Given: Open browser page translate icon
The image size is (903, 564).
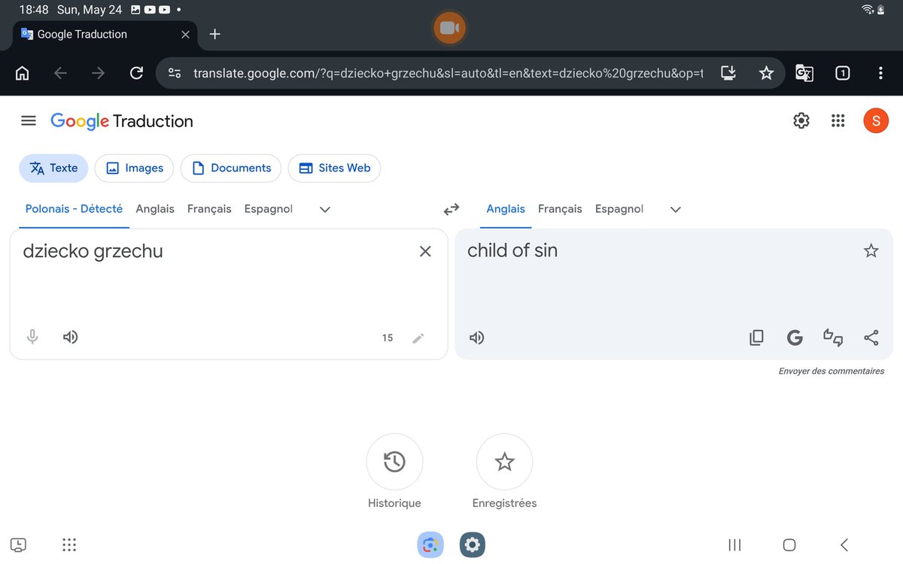Looking at the screenshot, I should 804,73.
